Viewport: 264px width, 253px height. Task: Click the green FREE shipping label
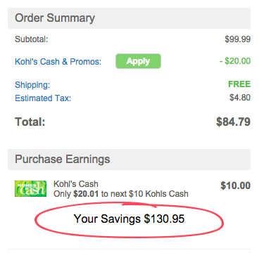(x=239, y=84)
